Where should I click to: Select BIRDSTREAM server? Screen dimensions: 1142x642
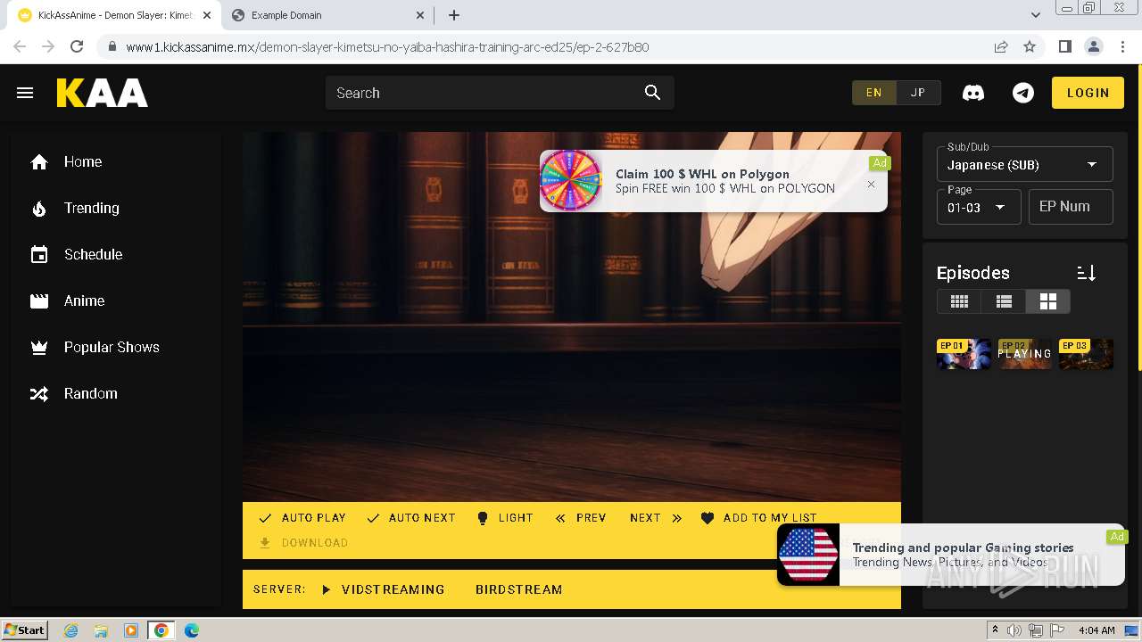[519, 589]
